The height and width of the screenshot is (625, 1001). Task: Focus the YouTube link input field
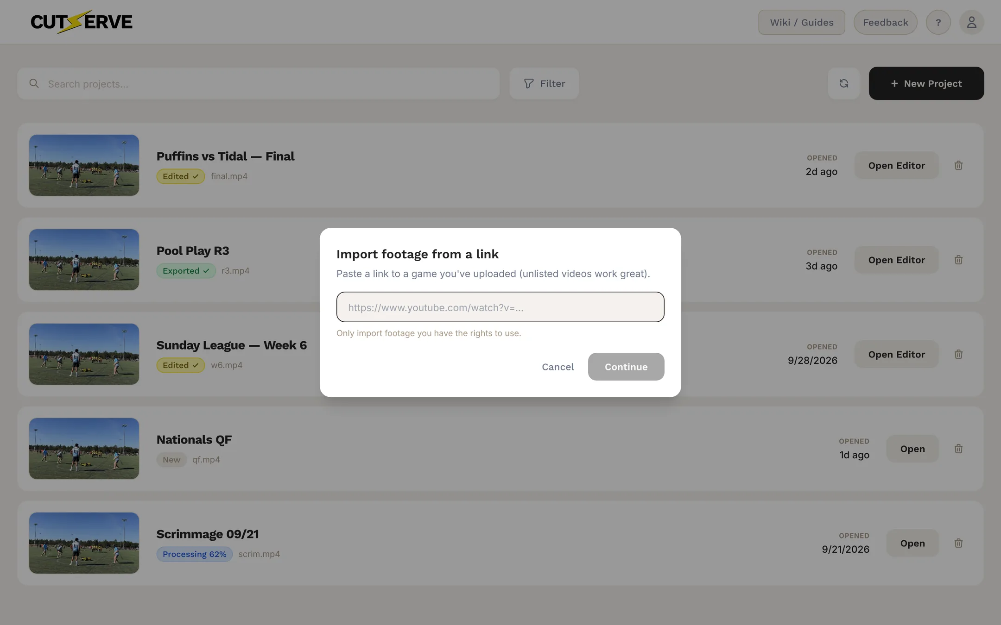(x=500, y=307)
